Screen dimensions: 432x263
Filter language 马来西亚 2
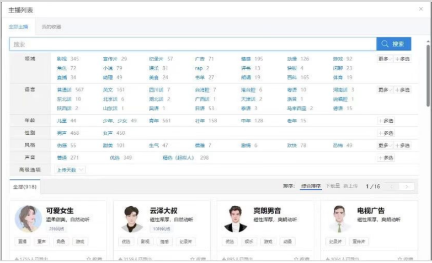[300, 108]
